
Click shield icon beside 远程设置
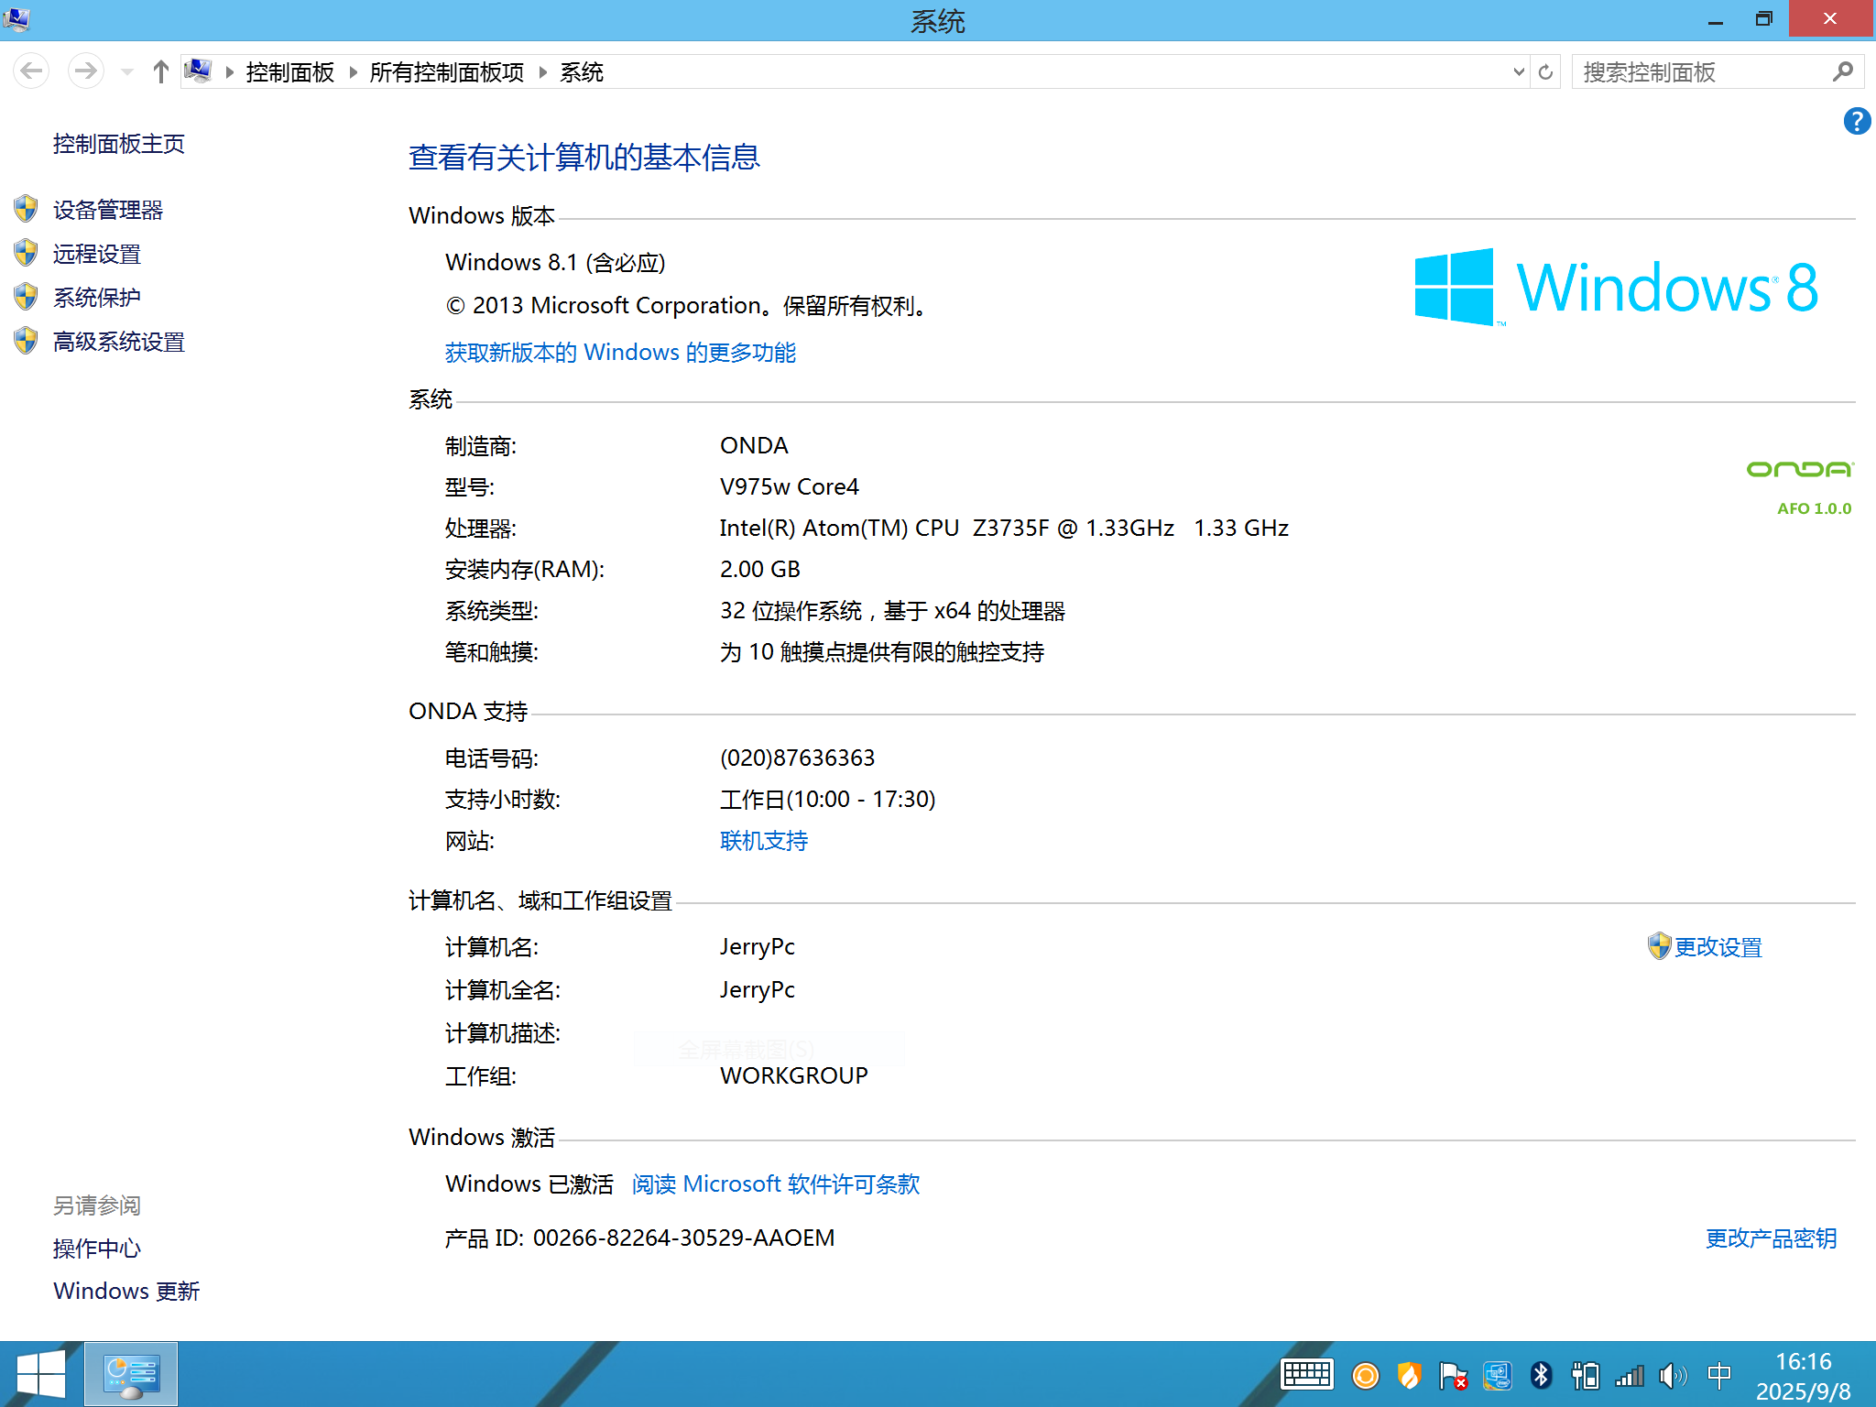pyautogui.click(x=26, y=253)
